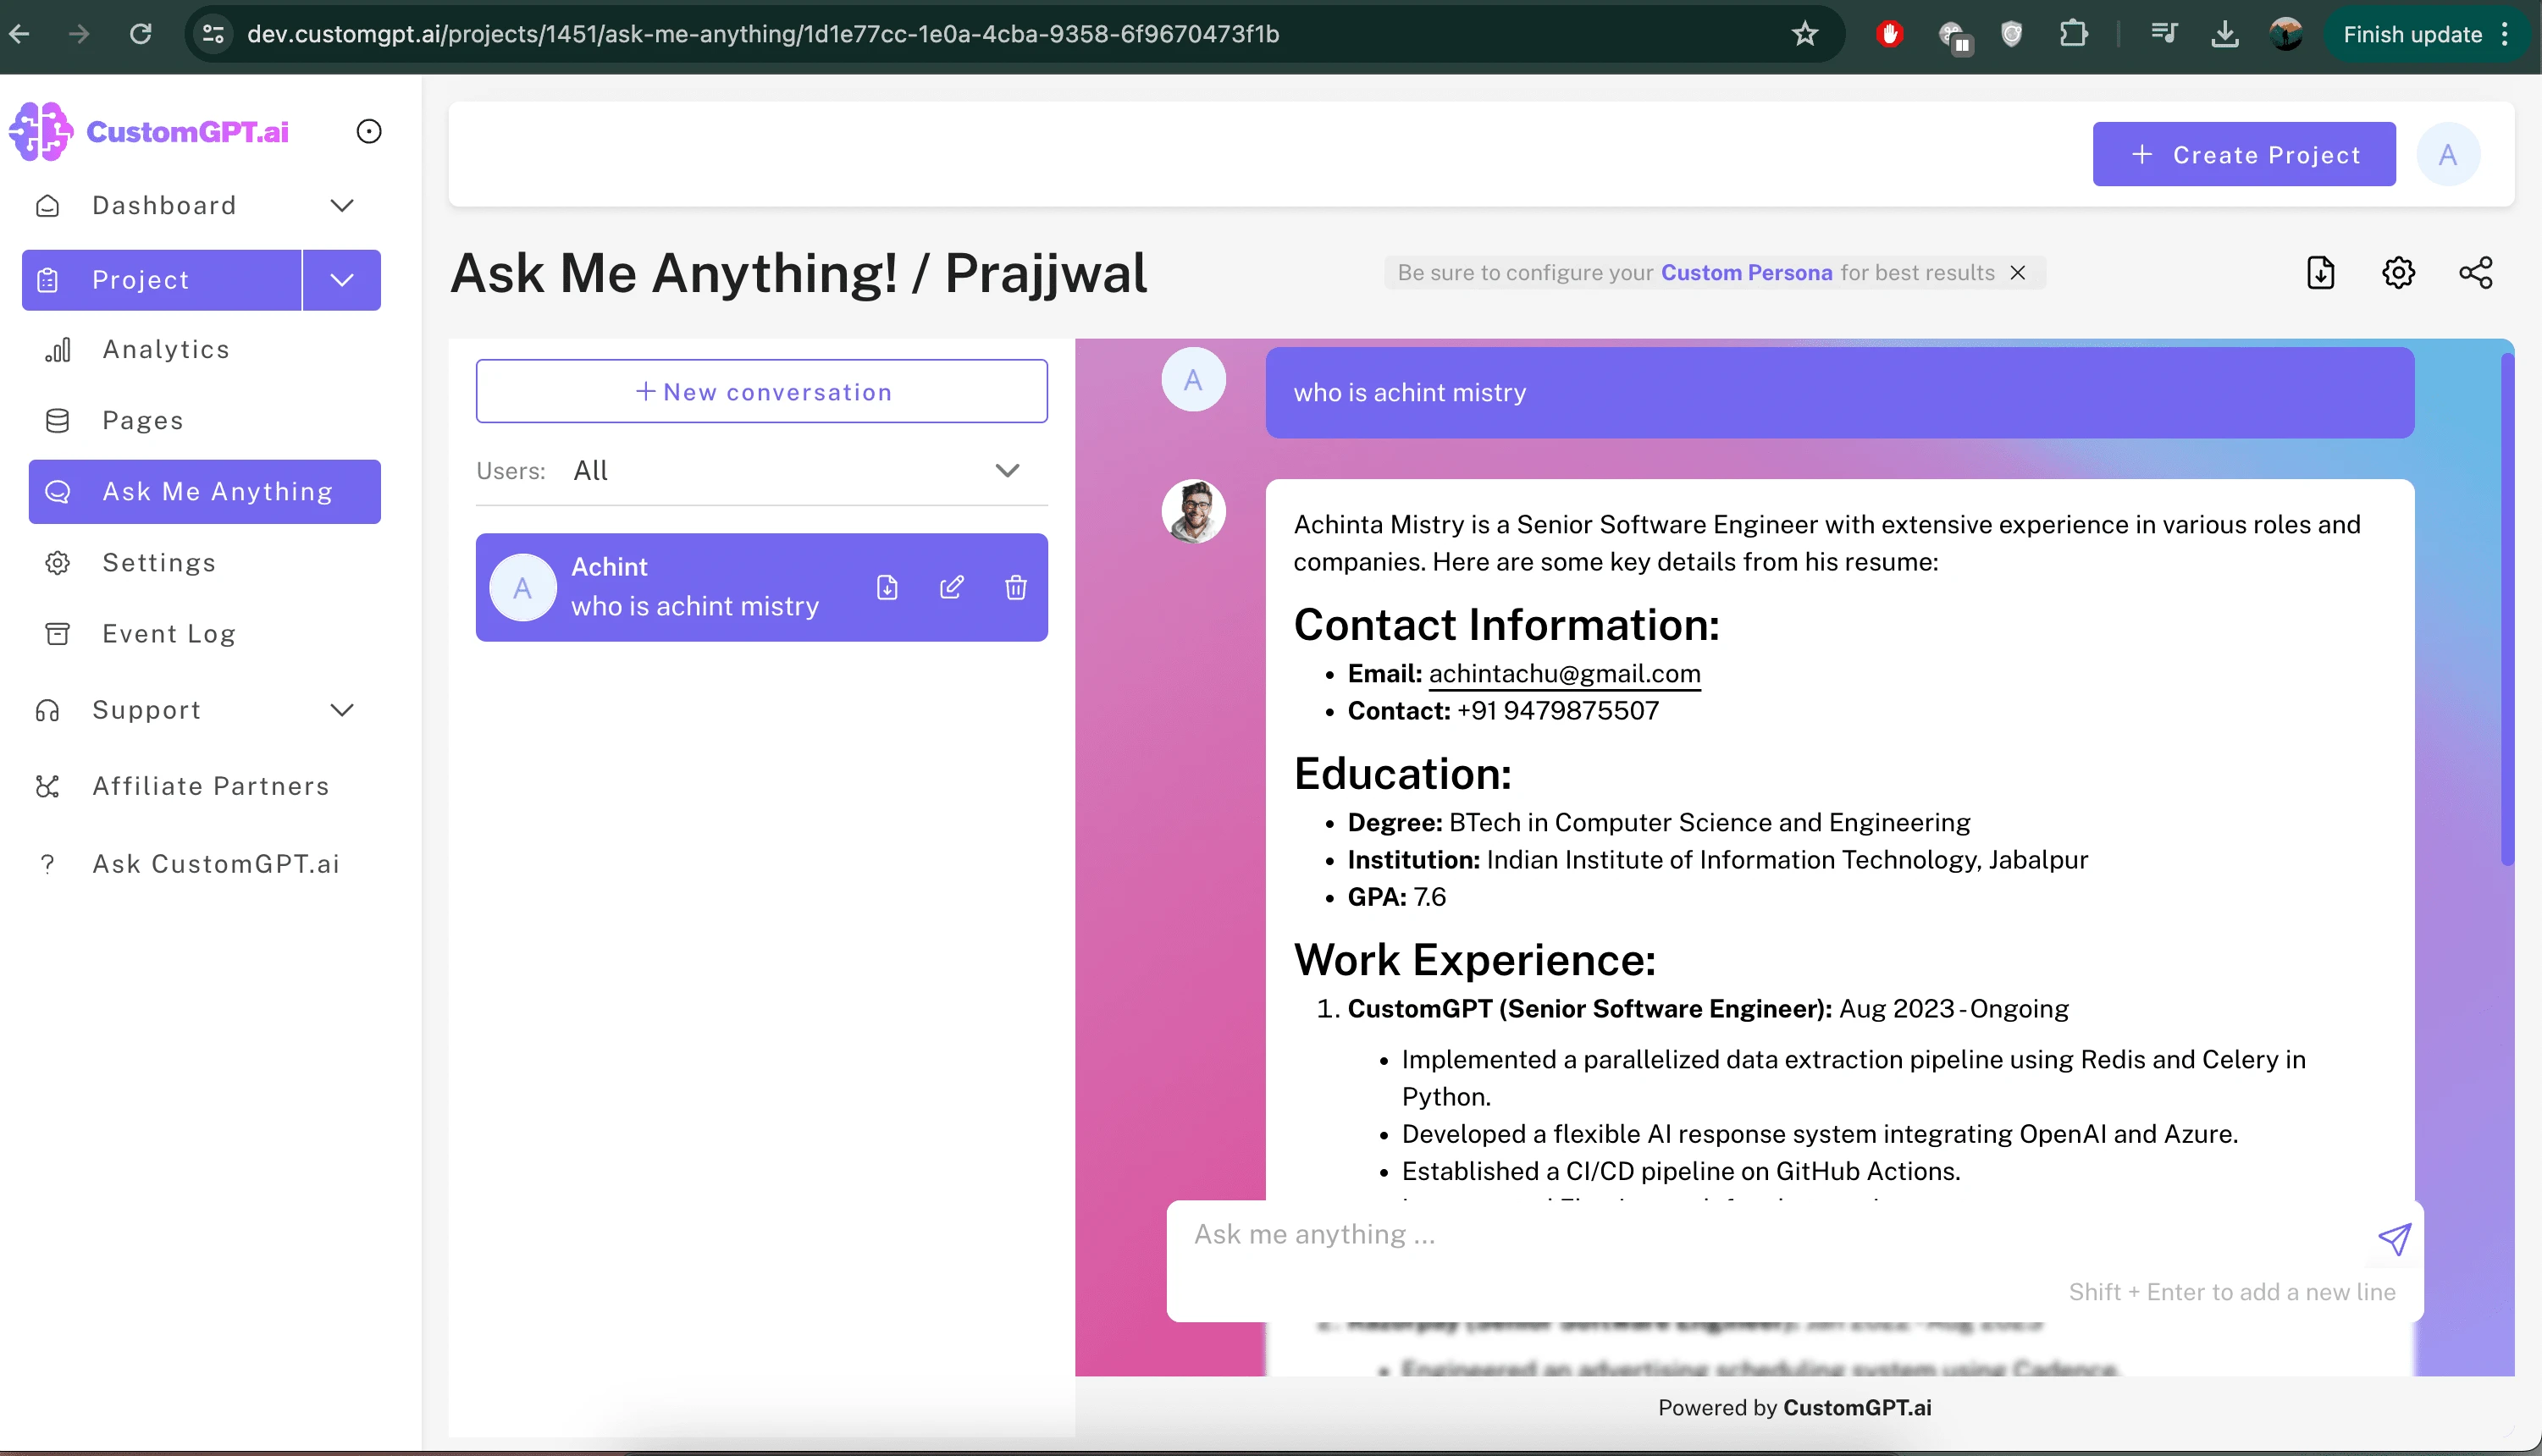Viewport: 2542px width, 1456px height.
Task: Click the share icon in page header
Action: (2476, 273)
